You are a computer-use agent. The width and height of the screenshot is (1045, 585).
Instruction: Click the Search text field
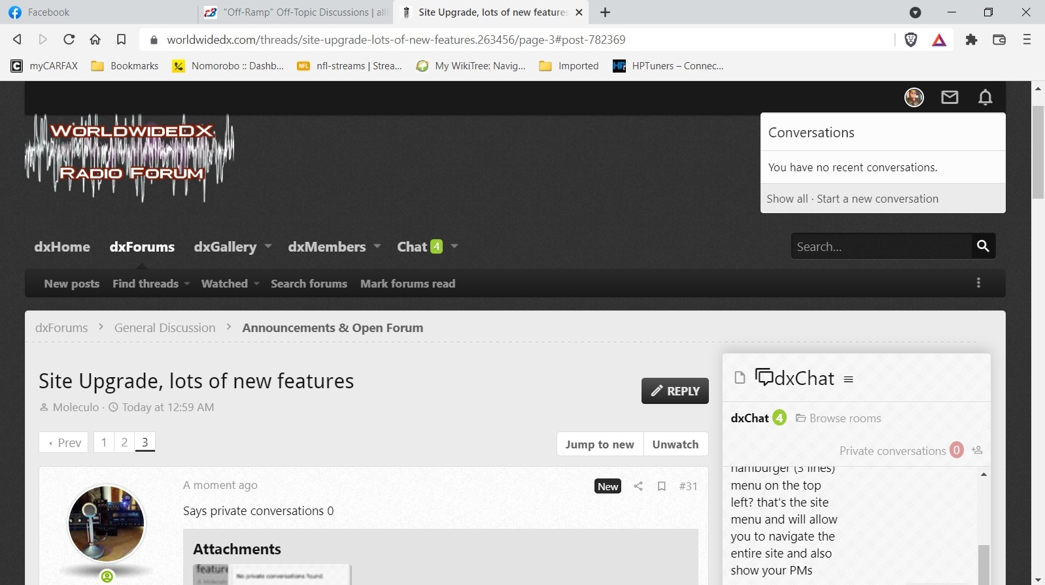[x=880, y=246]
